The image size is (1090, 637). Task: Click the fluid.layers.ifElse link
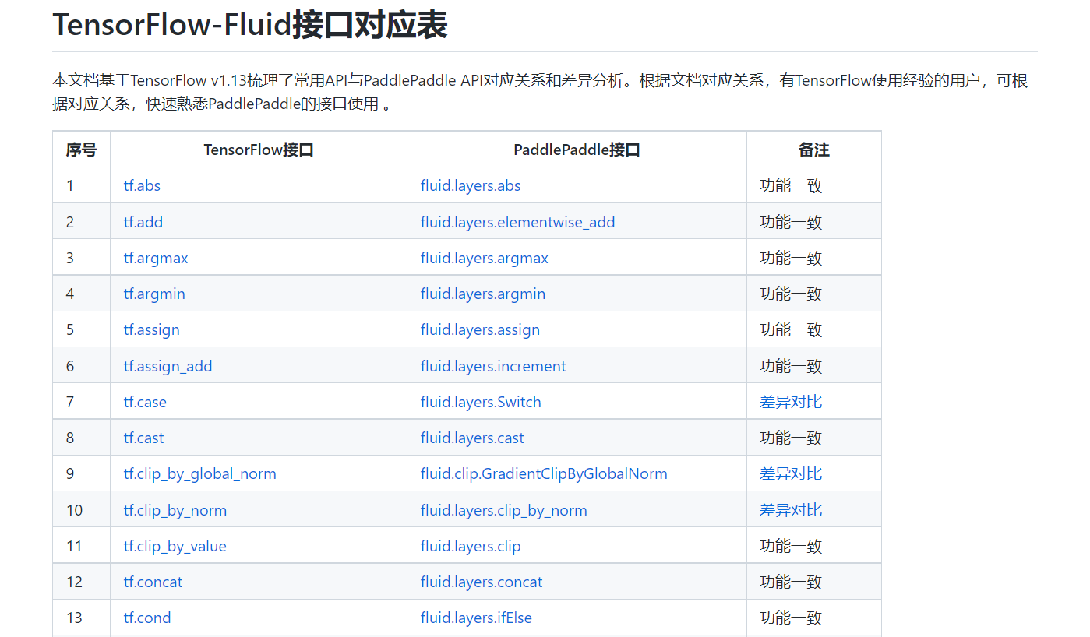476,618
